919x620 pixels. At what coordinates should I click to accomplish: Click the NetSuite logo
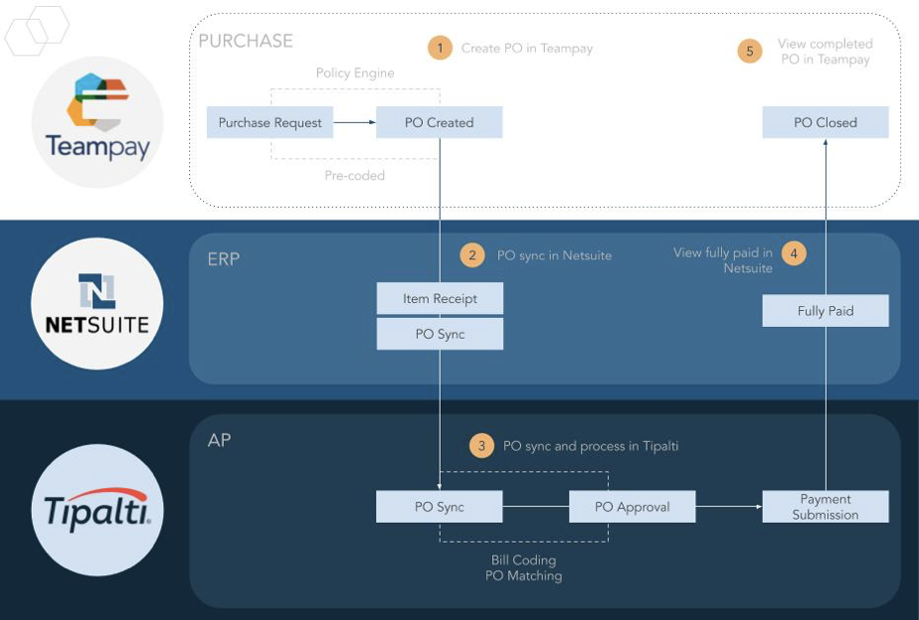[97, 303]
